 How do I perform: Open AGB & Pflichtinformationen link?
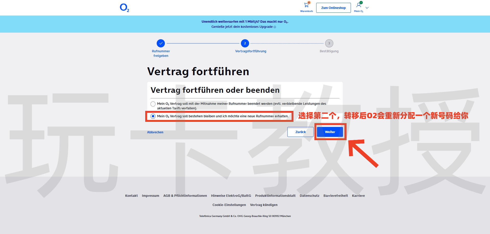(185, 196)
